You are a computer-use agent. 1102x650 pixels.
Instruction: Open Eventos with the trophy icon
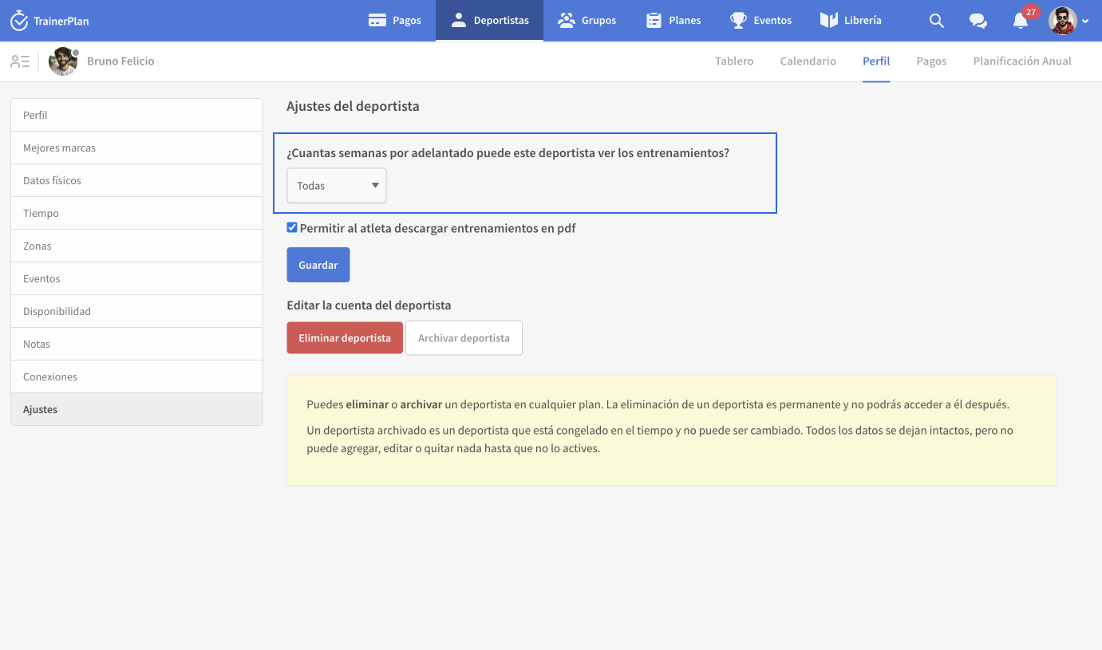(760, 21)
